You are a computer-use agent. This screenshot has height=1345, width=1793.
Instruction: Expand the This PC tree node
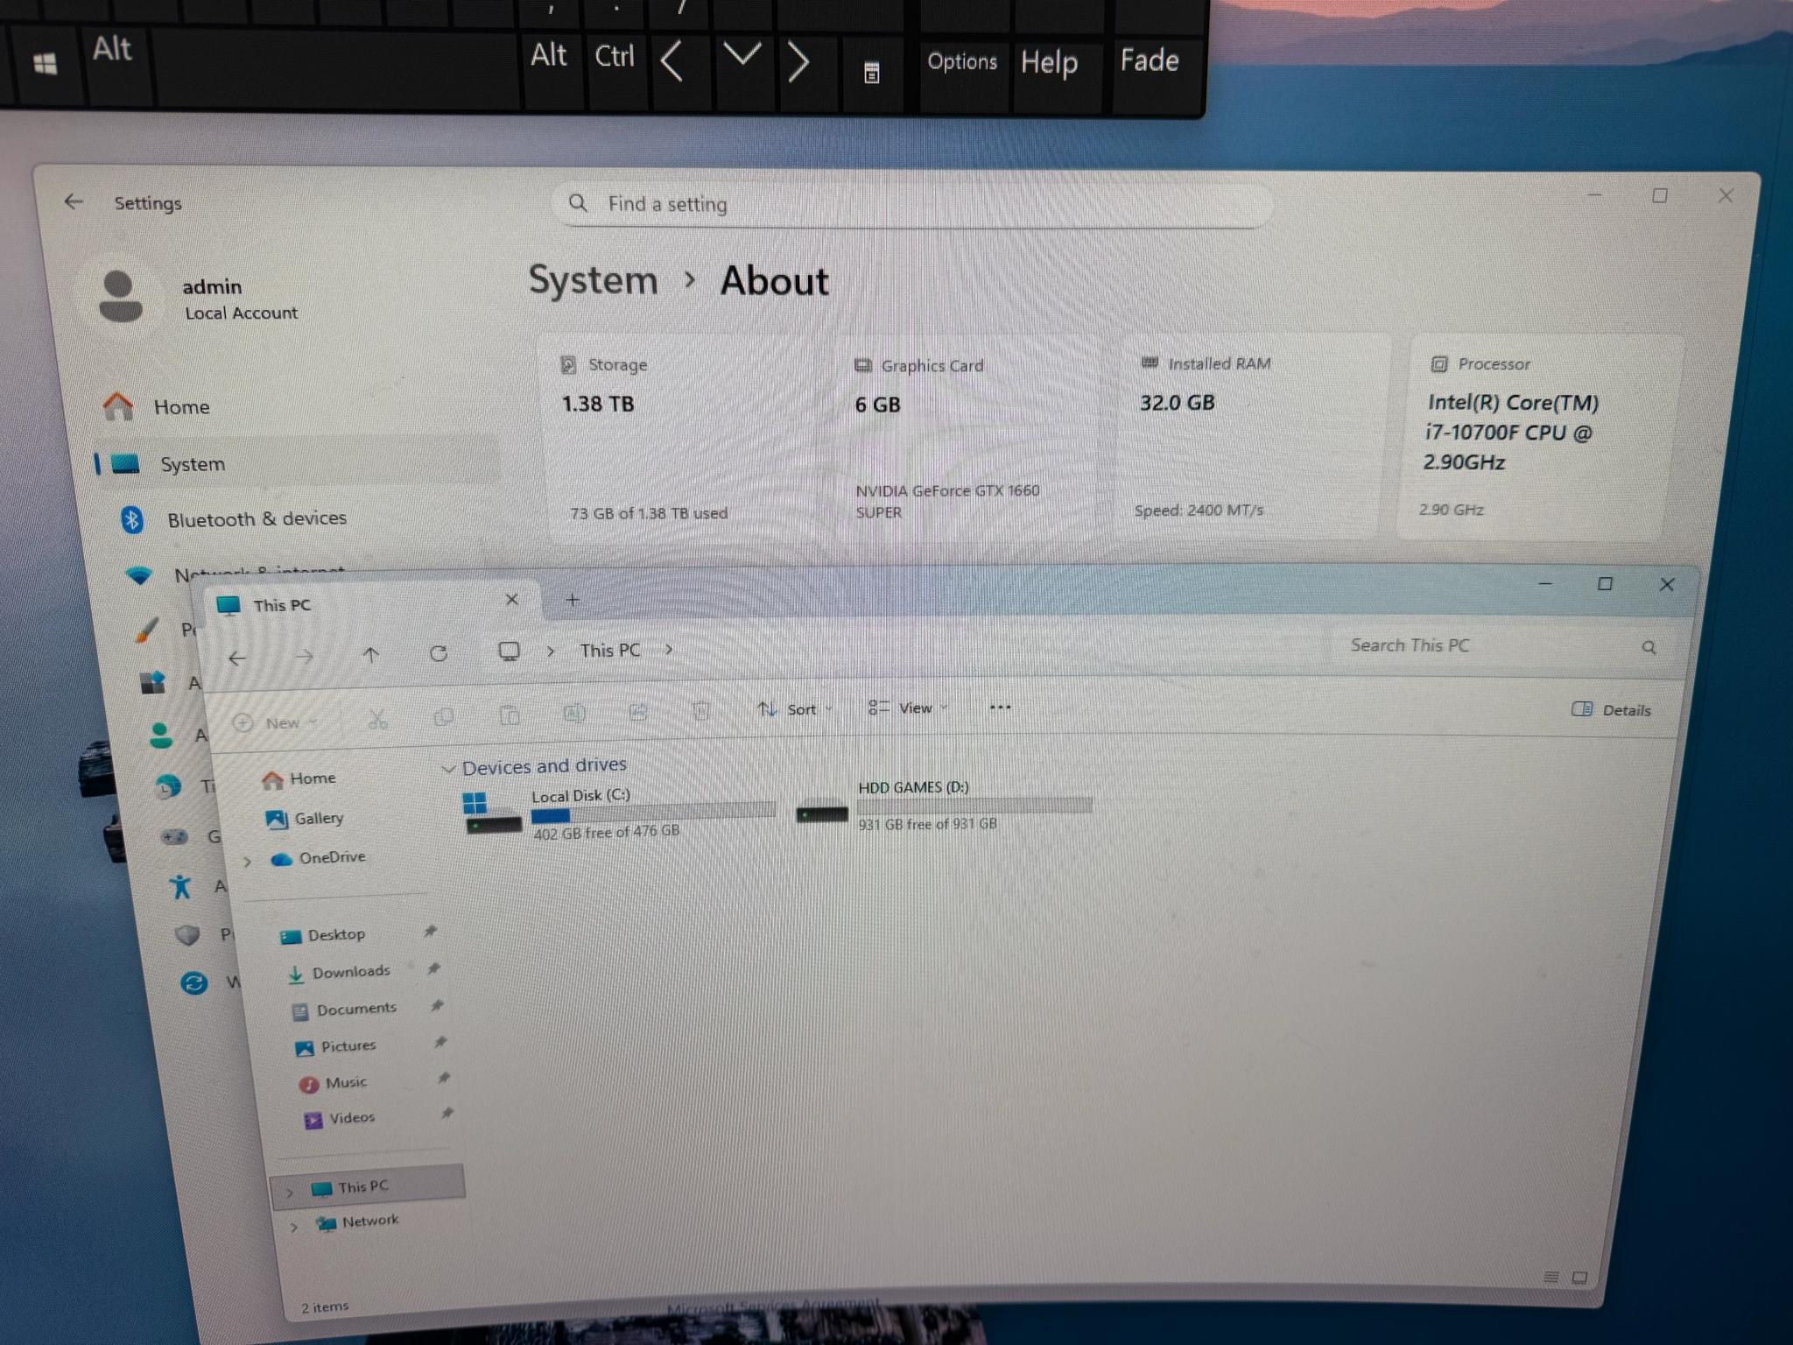290,1192
